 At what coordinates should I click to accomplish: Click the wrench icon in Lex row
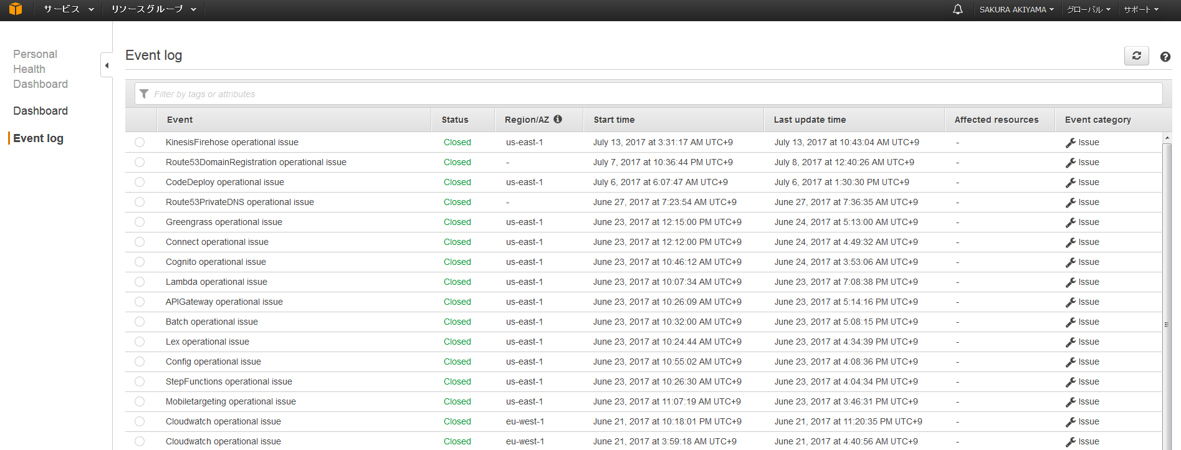pos(1070,342)
